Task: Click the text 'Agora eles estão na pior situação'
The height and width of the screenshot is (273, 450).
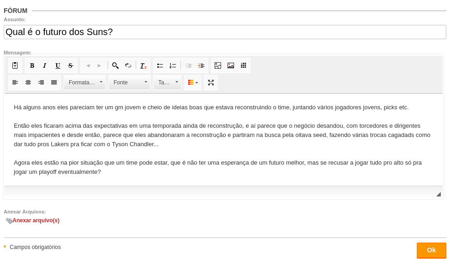Action: pyautogui.click(x=58, y=163)
